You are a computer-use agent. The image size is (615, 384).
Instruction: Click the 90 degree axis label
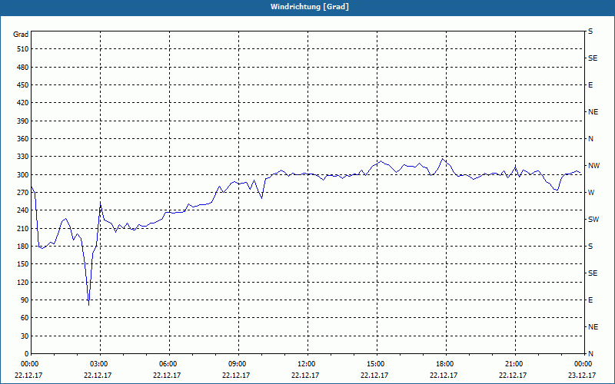pos(25,300)
